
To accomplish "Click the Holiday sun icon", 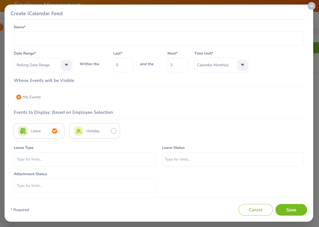I will click(x=78, y=131).
